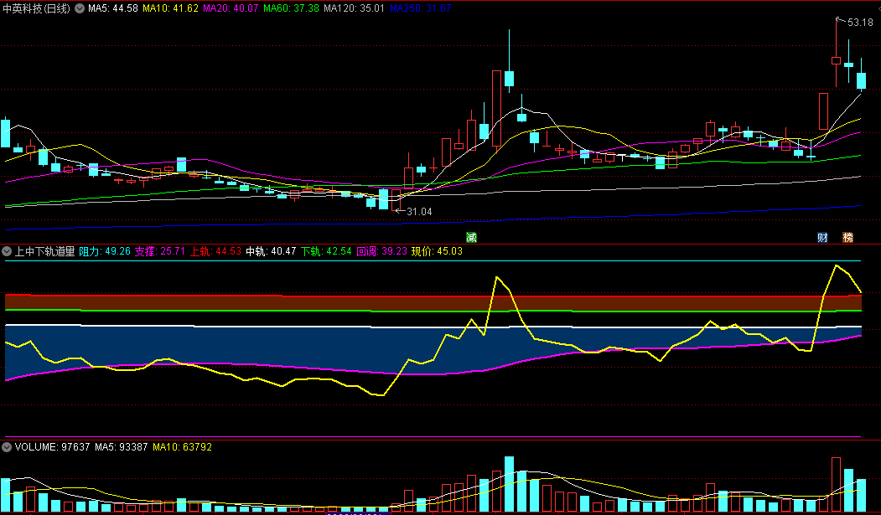Select the MA20: 40.07 label
This screenshot has width=881, height=515.
coord(231,8)
